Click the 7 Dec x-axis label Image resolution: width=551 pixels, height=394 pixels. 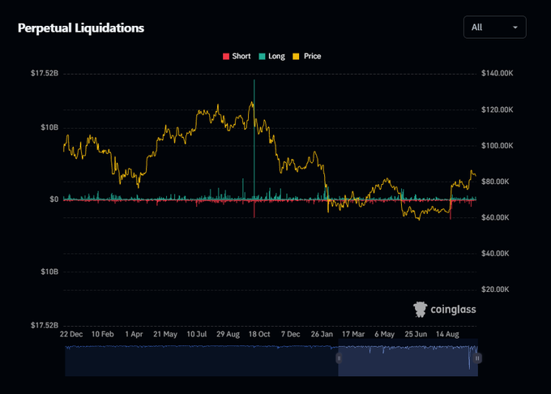291,334
